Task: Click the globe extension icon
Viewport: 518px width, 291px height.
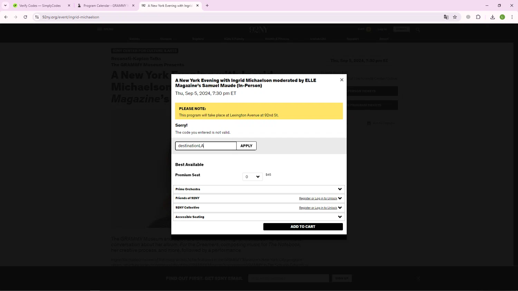Action: pyautogui.click(x=468, y=17)
